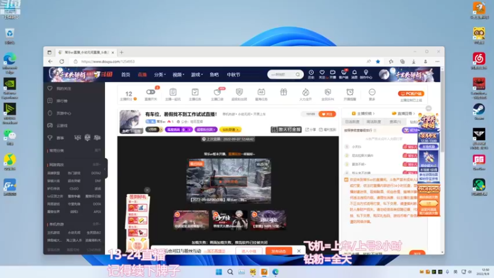Open the 消息 bell icon in header

(354, 72)
